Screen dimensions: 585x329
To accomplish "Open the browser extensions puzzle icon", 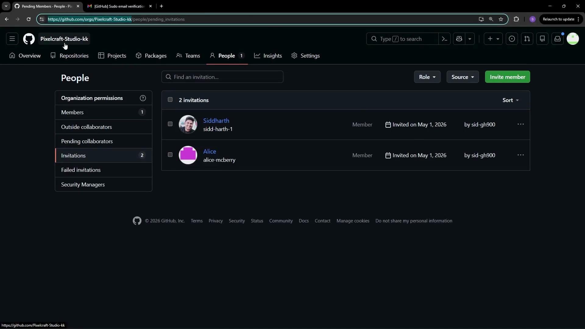I will 516,19.
